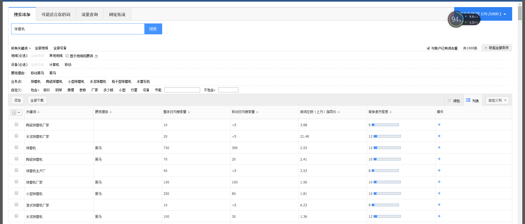Open 可能适合你的词 tab

(56, 14)
